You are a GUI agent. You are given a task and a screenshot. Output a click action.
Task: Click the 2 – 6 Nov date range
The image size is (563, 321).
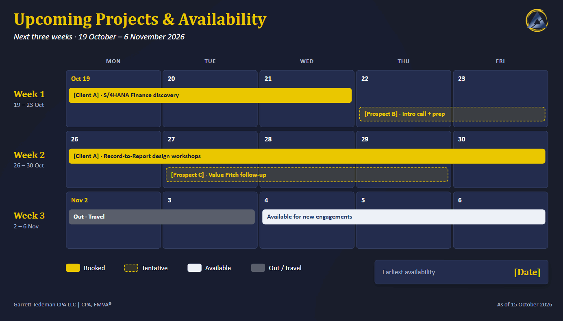[26, 227]
